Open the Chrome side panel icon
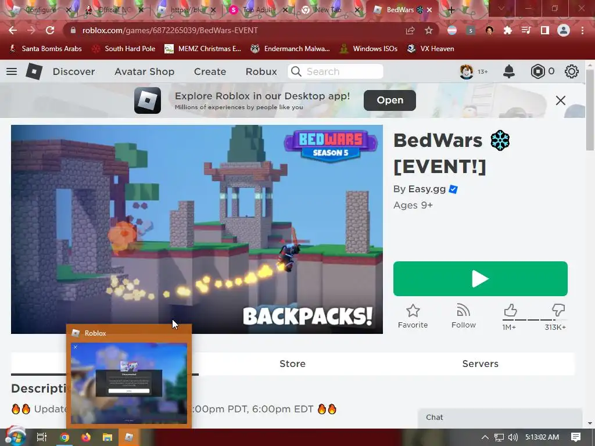Viewport: 595px width, 446px height. [x=545, y=30]
